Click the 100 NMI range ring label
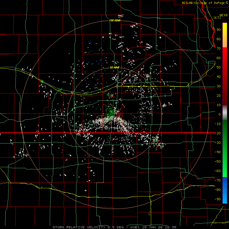Image resolution: width=229 pixels, height=229 pixels. tap(114, 20)
